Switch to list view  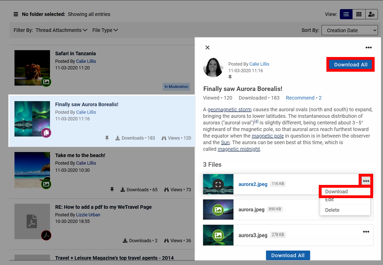coord(346,14)
